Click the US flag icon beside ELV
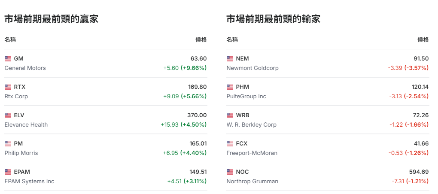 click(8, 115)
